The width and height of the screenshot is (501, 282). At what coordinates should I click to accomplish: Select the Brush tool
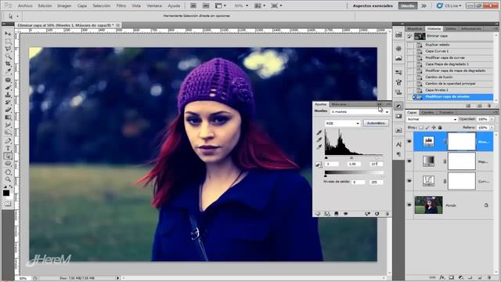pos(8,87)
